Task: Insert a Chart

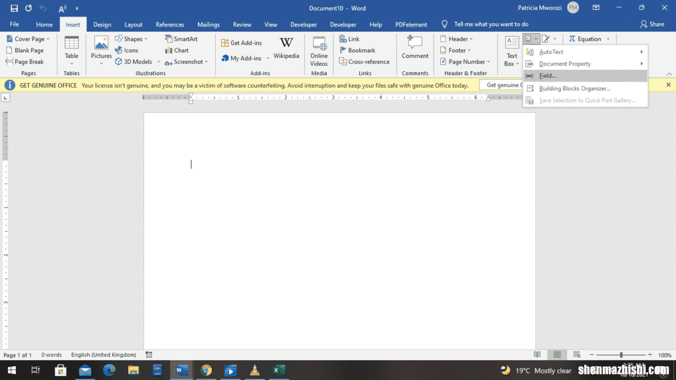Action: tap(177, 50)
